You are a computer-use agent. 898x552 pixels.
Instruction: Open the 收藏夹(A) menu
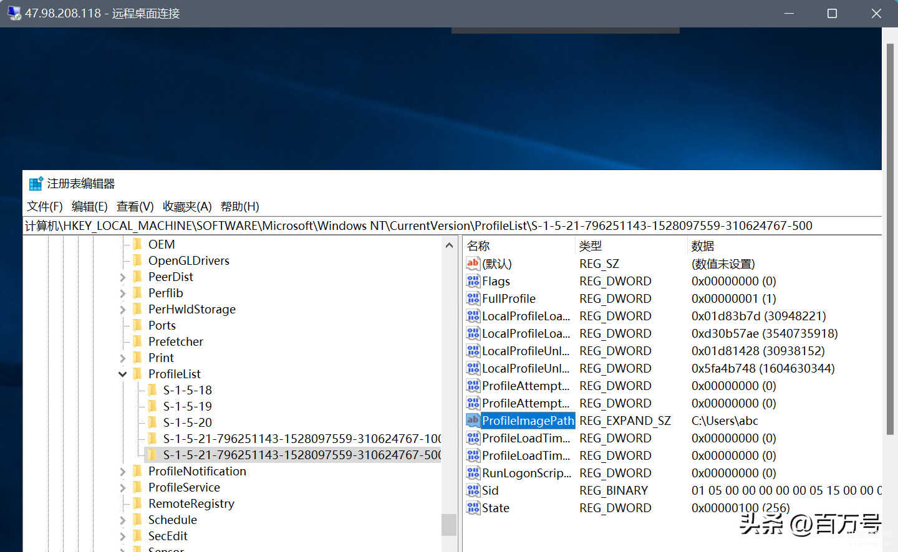click(x=187, y=206)
